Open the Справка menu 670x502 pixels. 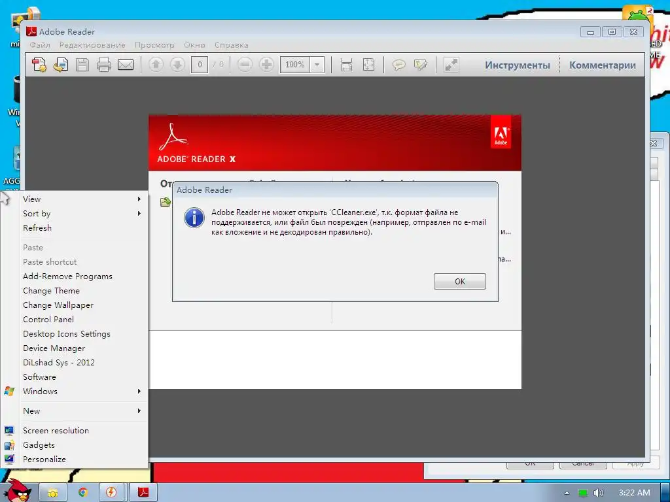[231, 45]
